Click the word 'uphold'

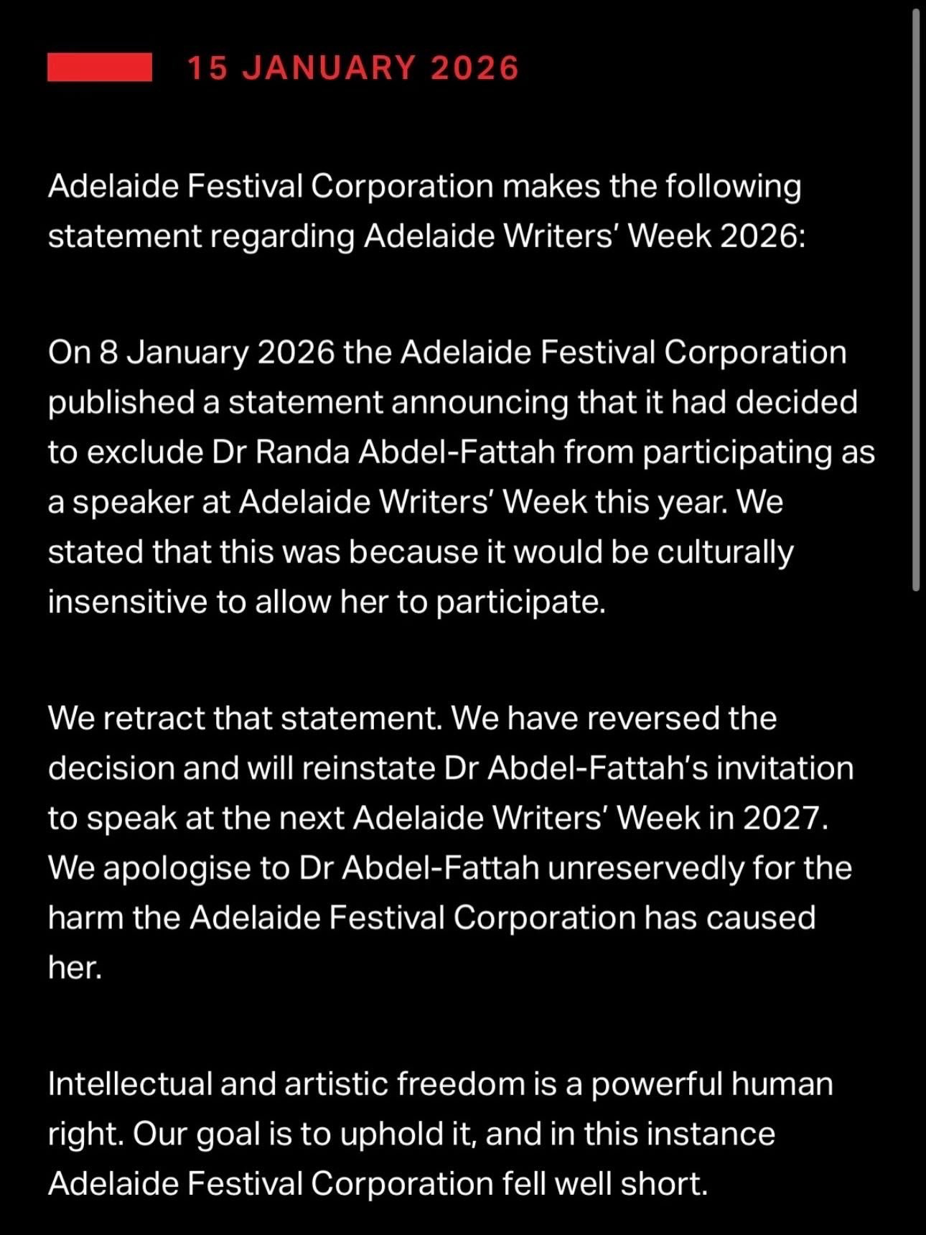pyautogui.click(x=381, y=1134)
